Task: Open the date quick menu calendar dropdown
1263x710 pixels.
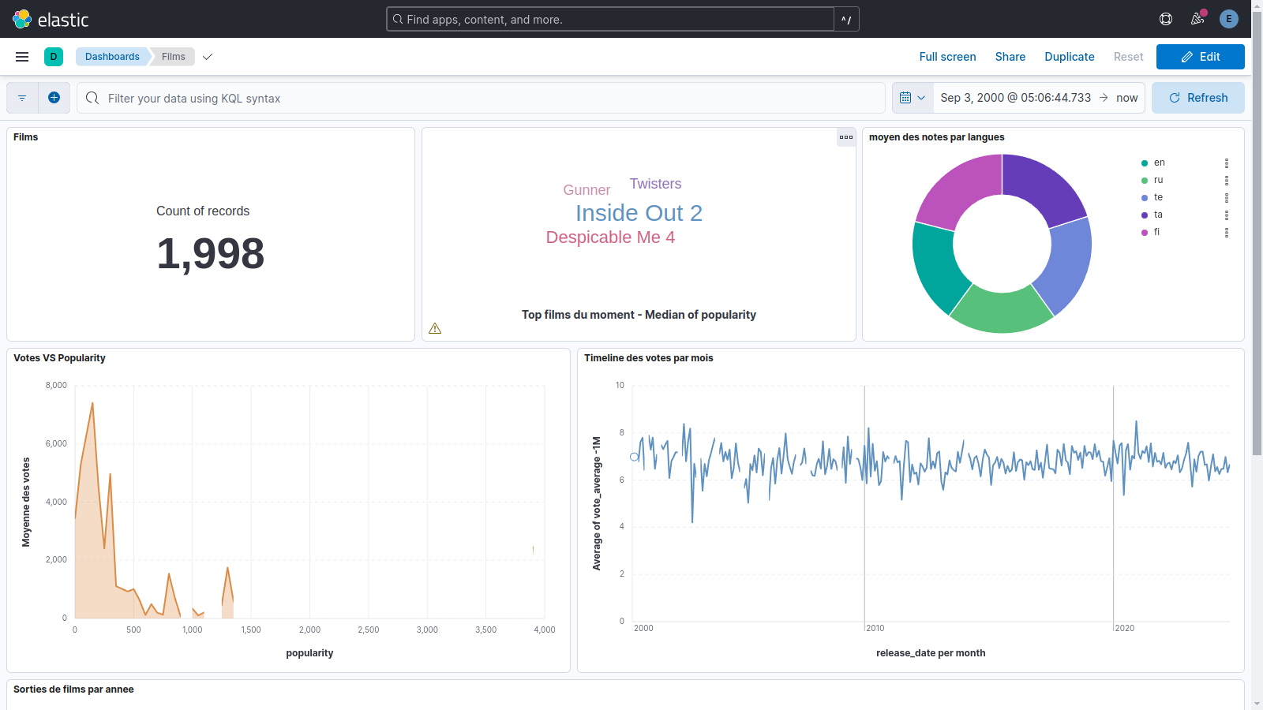Action: pos(913,98)
